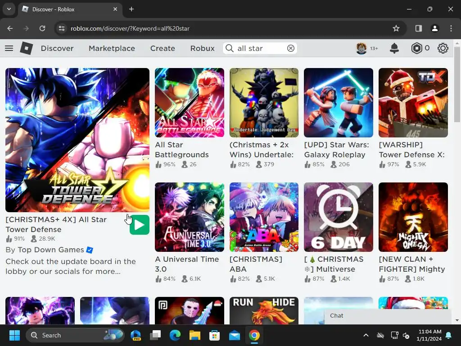Viewport: 461px width, 346px height.
Task: Click '[WARSHIP] Tower Defense X:' title
Action: [411, 150]
